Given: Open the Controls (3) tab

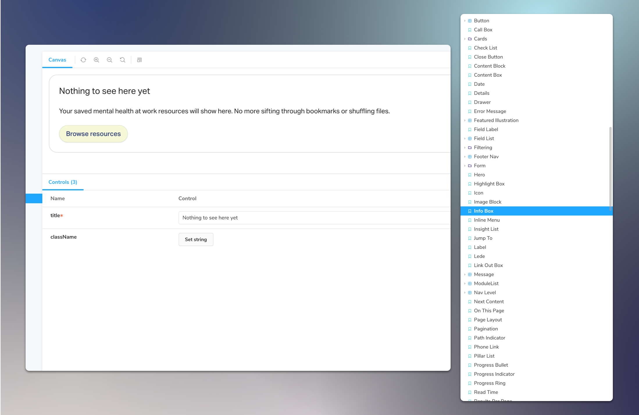Looking at the screenshot, I should [x=63, y=182].
